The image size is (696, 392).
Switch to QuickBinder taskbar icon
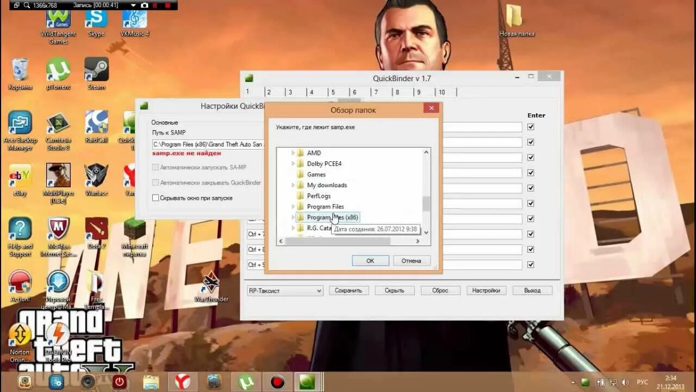(x=307, y=382)
